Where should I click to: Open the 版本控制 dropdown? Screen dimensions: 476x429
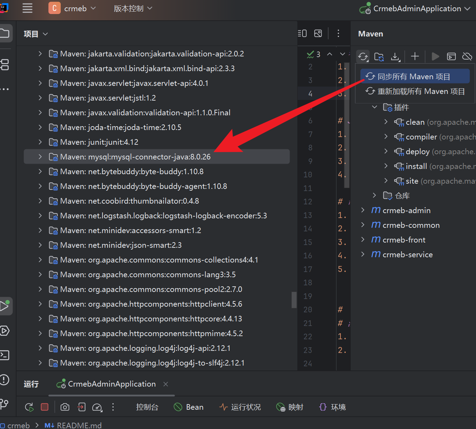[x=133, y=8]
